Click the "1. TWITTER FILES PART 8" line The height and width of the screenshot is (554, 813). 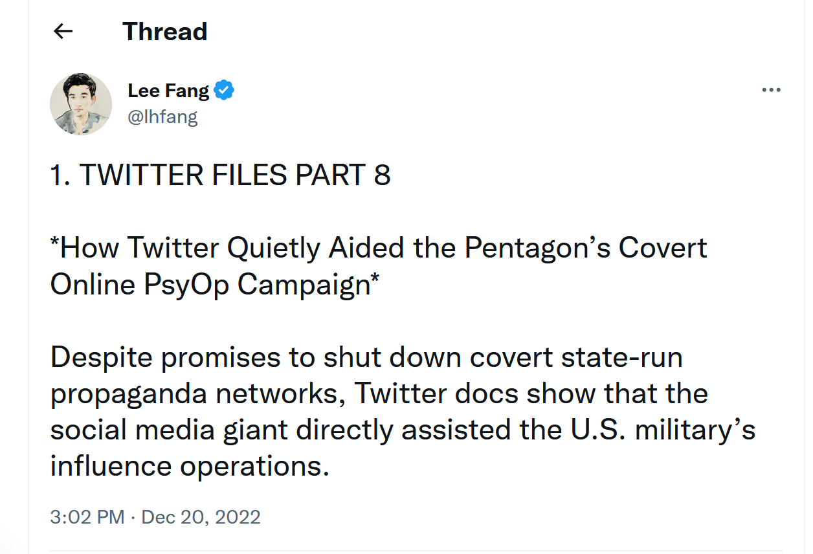point(220,175)
